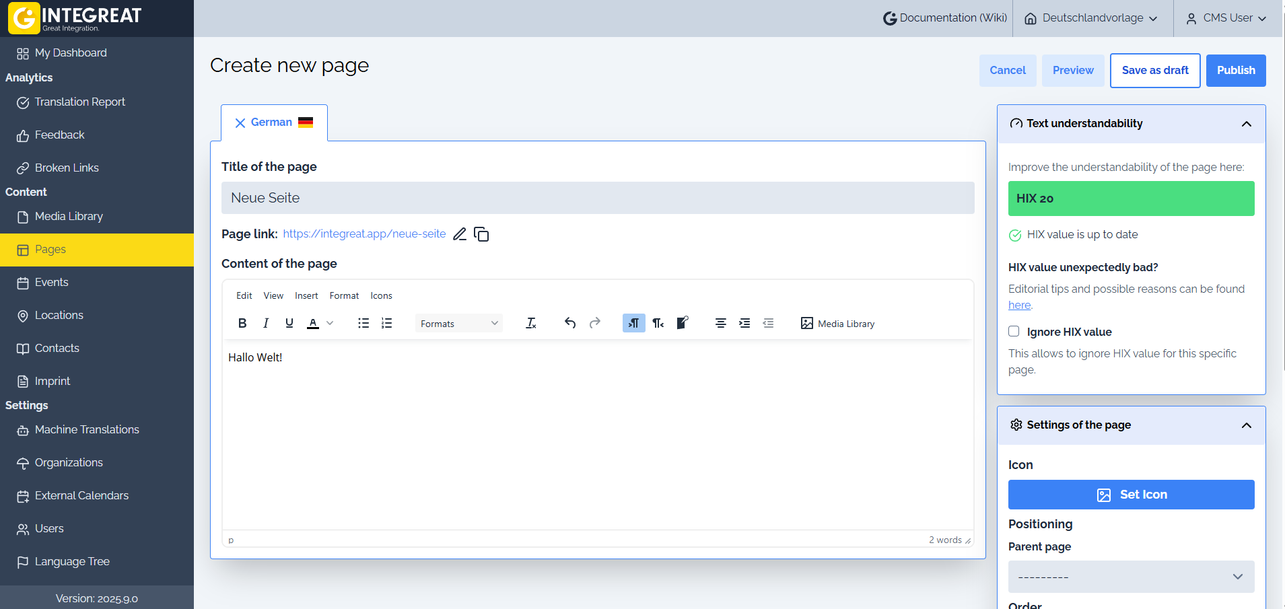Screen dimensions: 1285x609
Task: Insert numbered list
Action: 386,324
